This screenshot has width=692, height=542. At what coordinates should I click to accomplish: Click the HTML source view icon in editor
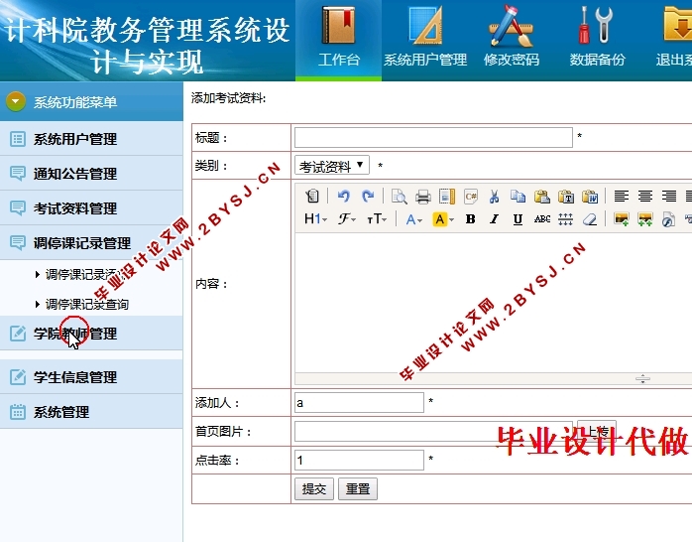[x=312, y=196]
